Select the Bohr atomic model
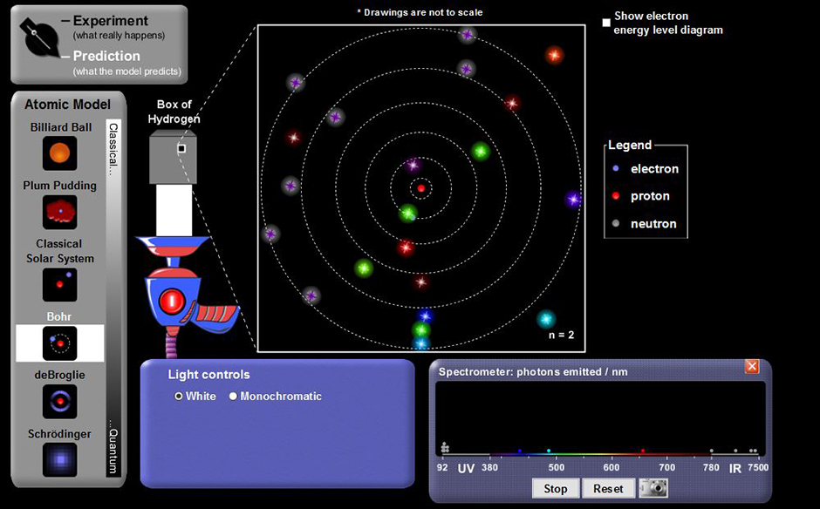820x509 pixels. [x=59, y=343]
